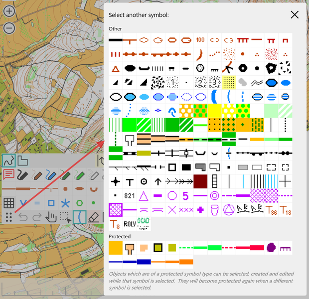The image size is (309, 299).
Task: Select the single purple X symbol
Action: pos(172,210)
